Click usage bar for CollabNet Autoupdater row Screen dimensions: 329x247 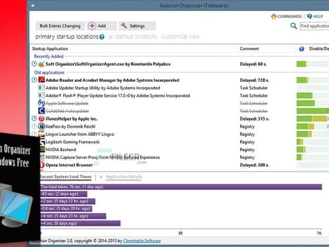tap(313, 111)
